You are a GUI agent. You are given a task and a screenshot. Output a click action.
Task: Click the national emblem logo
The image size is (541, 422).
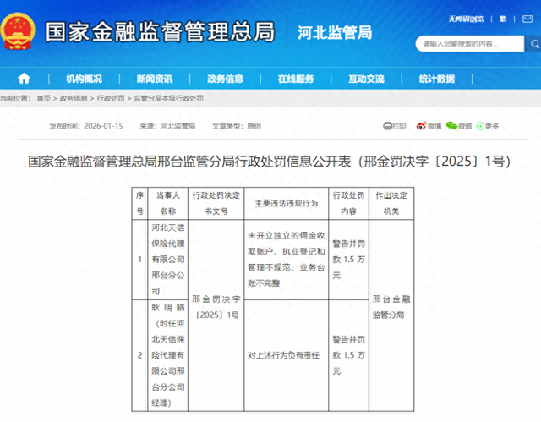point(18,31)
